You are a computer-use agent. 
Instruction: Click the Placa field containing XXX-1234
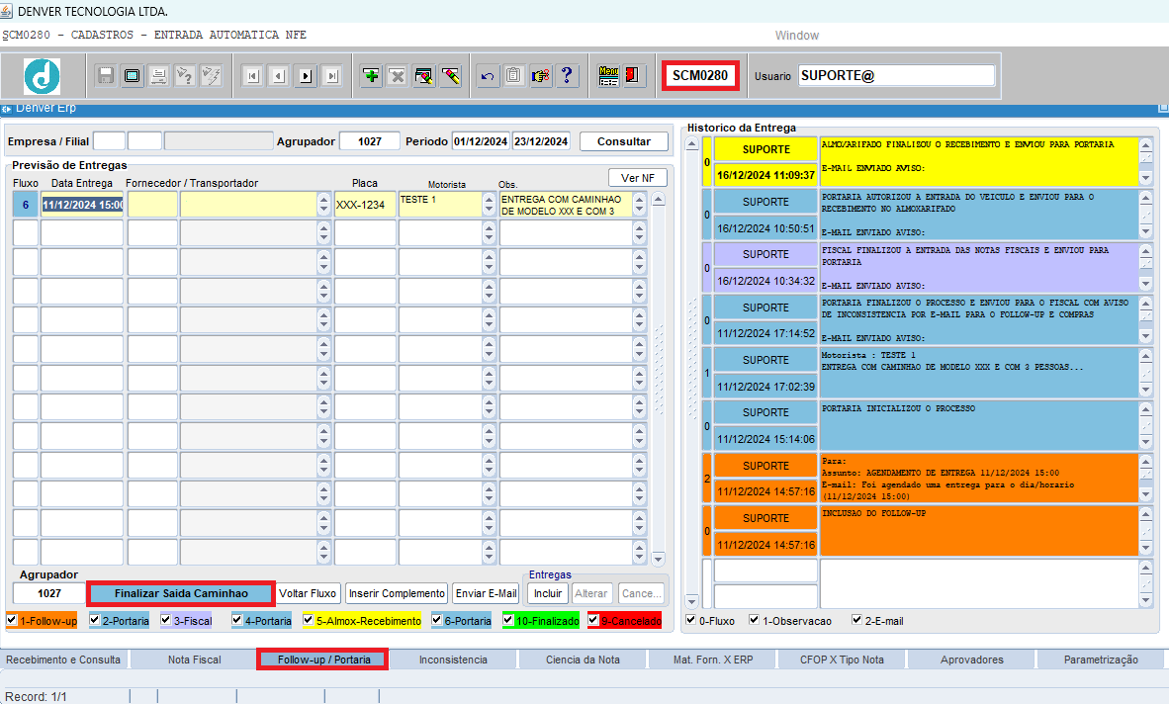(x=365, y=204)
